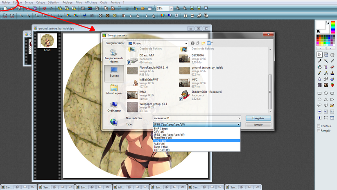Swap foreground and background colors
Image resolution: width=337 pixels, height=190 pixels.
[x=328, y=22]
